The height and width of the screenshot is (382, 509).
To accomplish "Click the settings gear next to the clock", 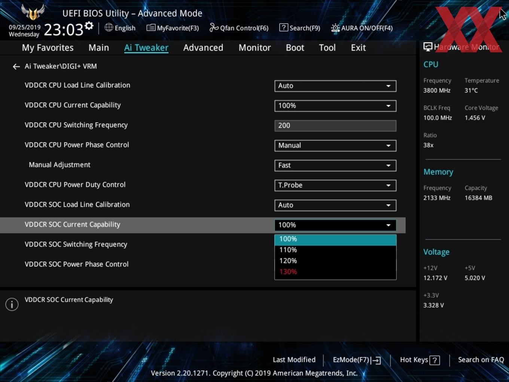I will 89,26.
